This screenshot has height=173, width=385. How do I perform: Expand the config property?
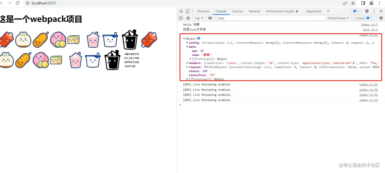point(187,43)
